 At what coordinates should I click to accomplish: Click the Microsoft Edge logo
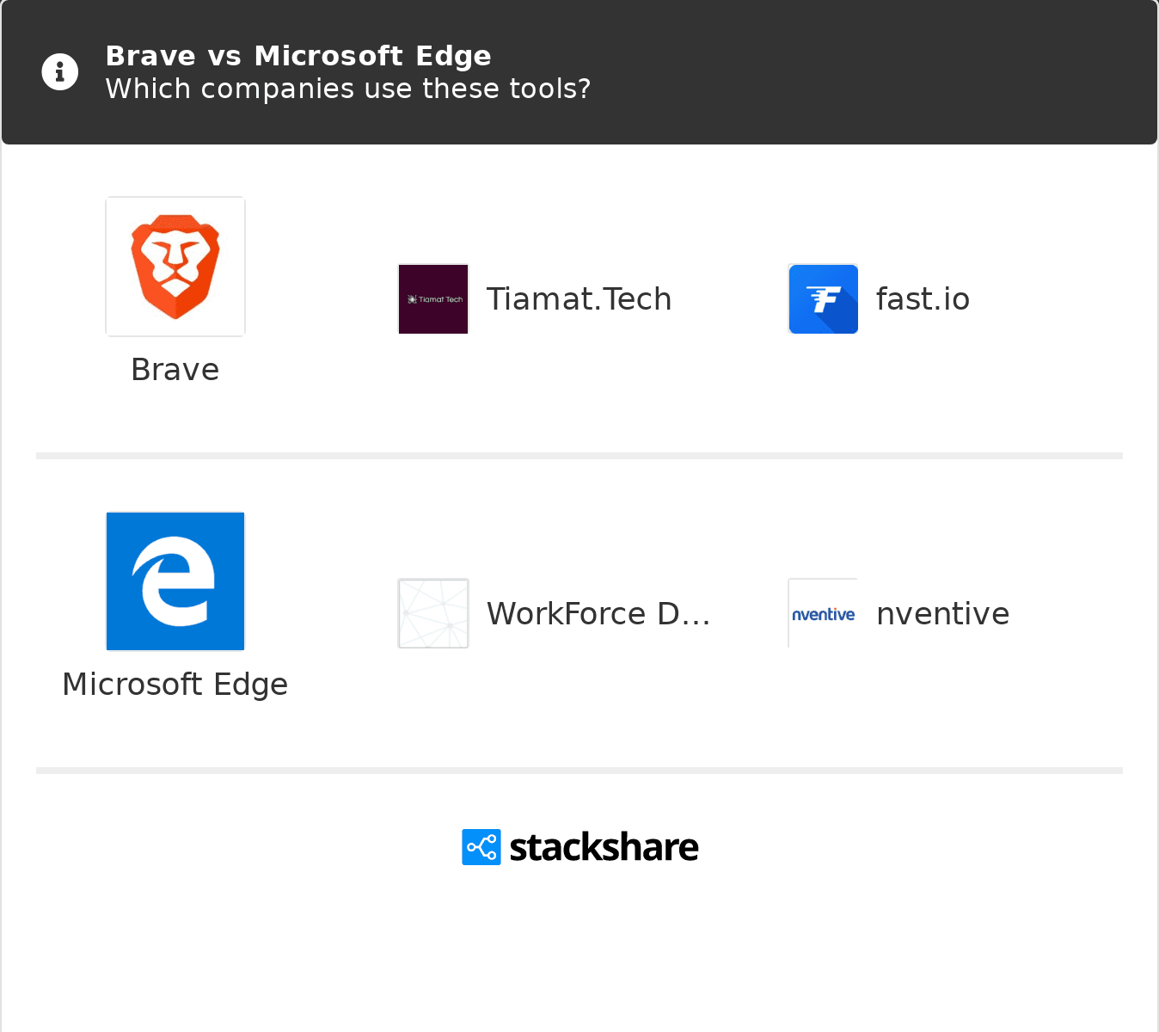[x=175, y=581]
